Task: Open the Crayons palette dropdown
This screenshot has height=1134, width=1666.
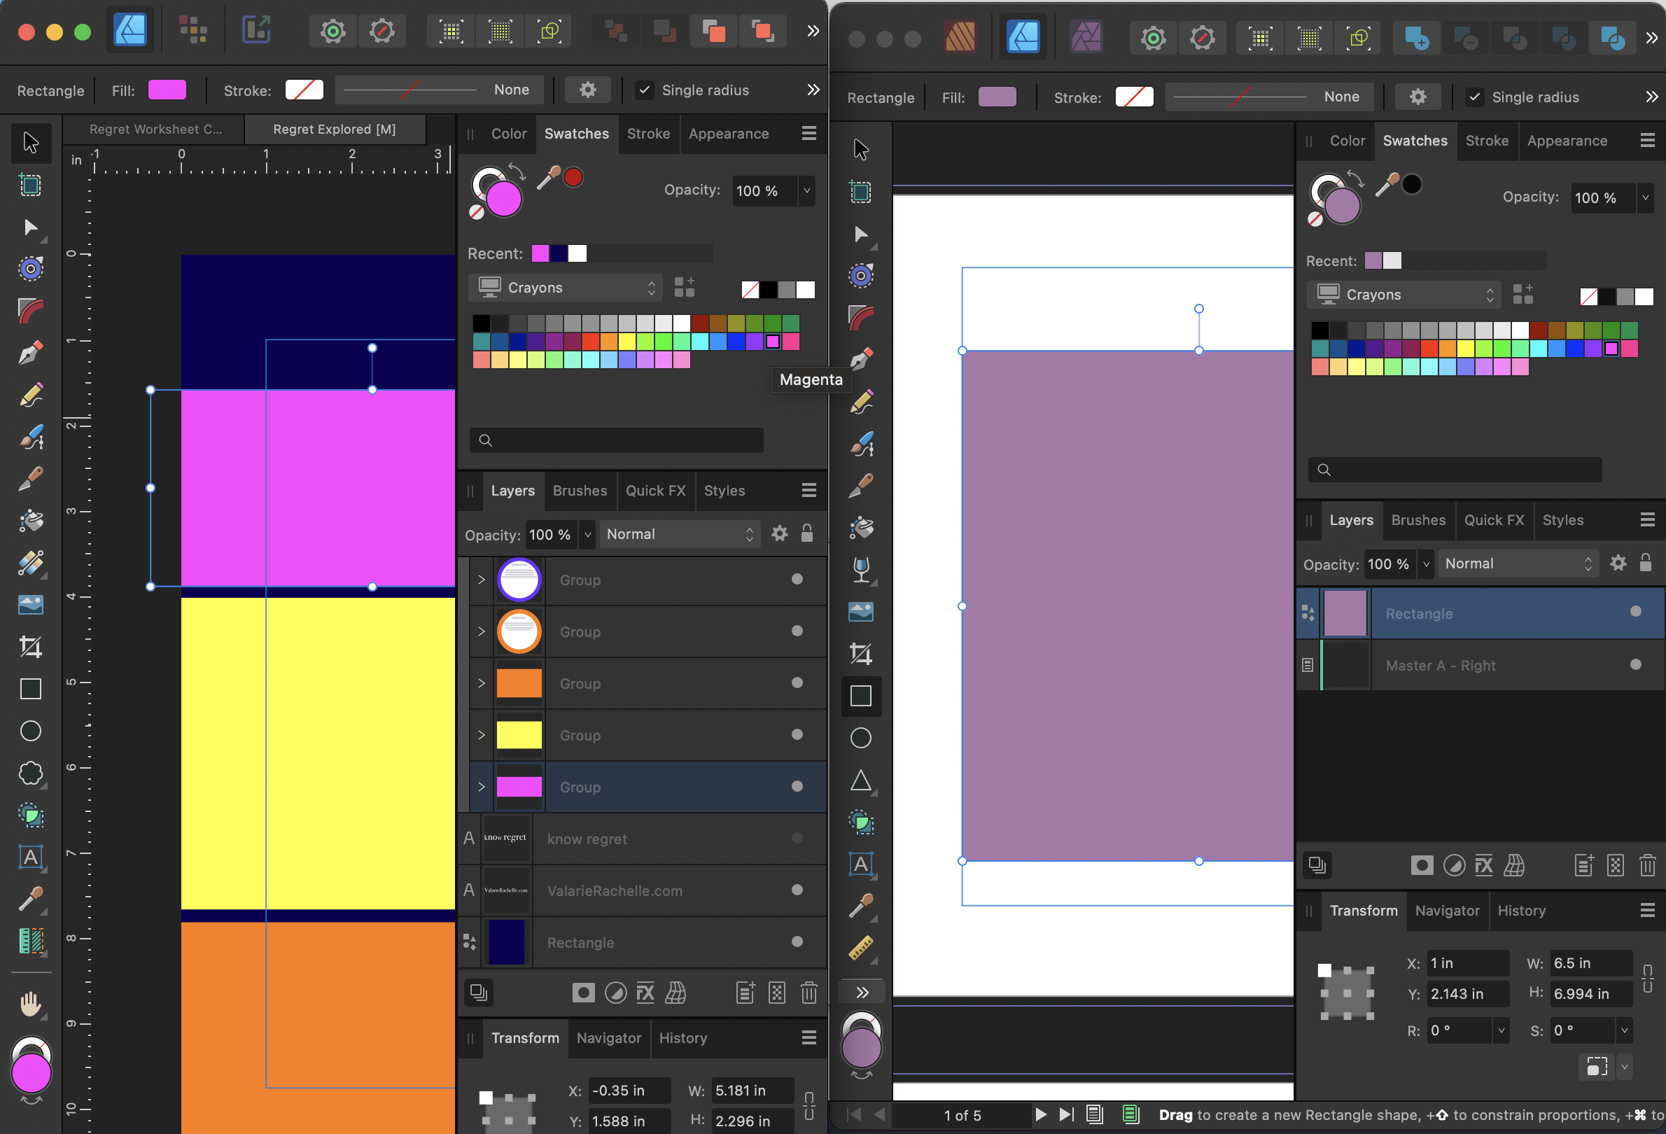Action: click(566, 287)
